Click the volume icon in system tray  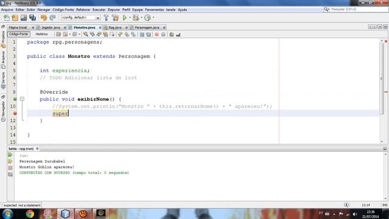tap(355, 214)
